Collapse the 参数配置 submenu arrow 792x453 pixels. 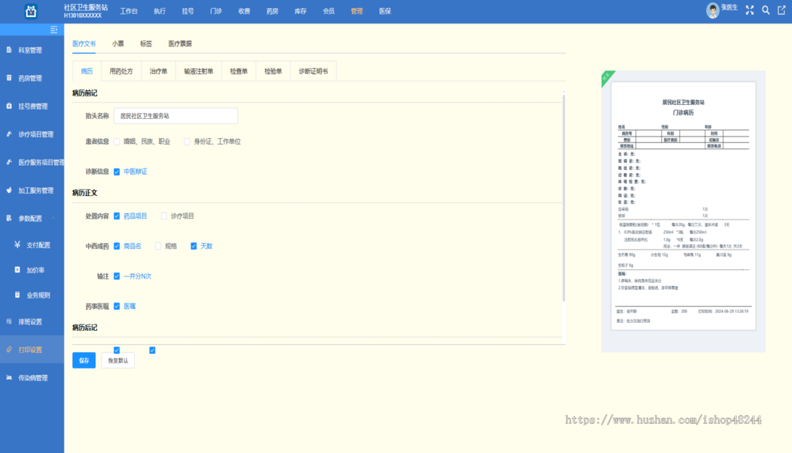coord(53,219)
